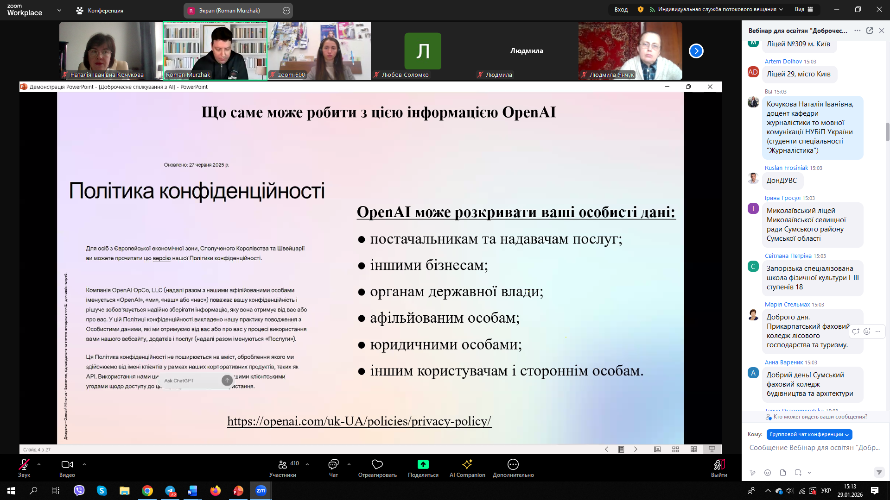Pop out the chat panel into a new window

pyautogui.click(x=870, y=31)
